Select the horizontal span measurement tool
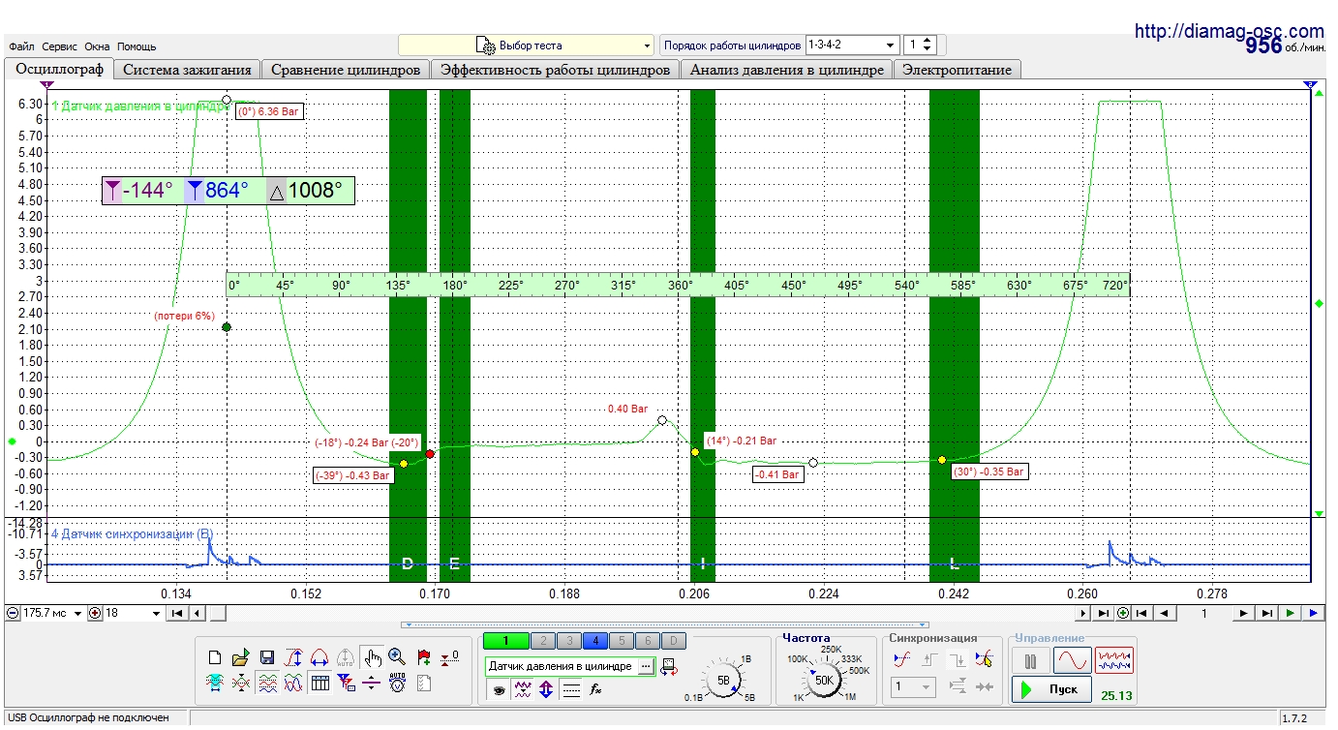1338x730 pixels. point(319,659)
